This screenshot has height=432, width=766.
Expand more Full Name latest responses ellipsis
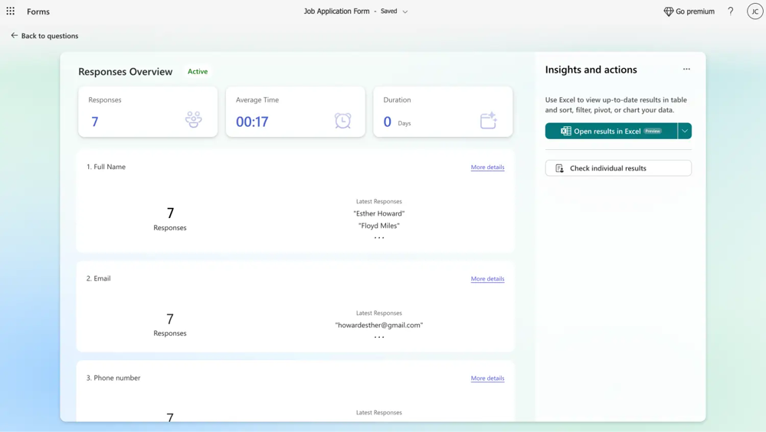coord(379,238)
